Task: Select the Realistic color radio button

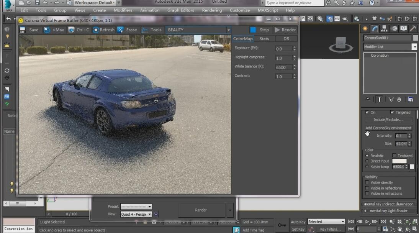Action: 367,156
